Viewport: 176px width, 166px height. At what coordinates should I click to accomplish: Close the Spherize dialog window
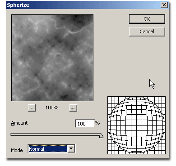point(164,5)
